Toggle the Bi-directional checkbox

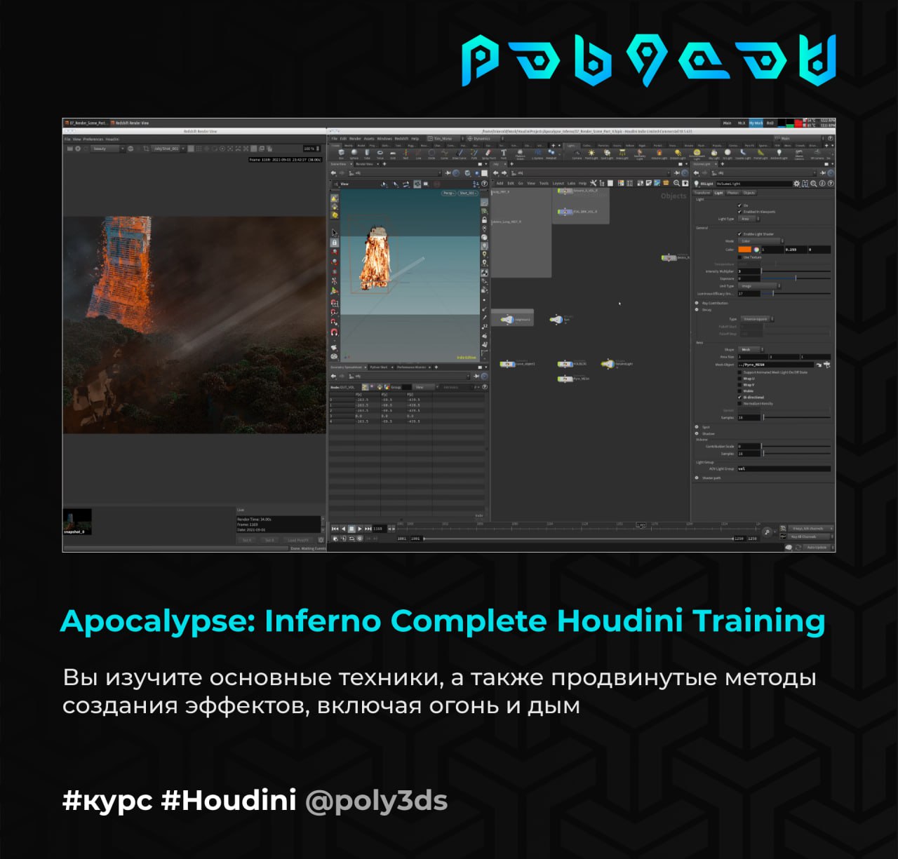[739, 398]
